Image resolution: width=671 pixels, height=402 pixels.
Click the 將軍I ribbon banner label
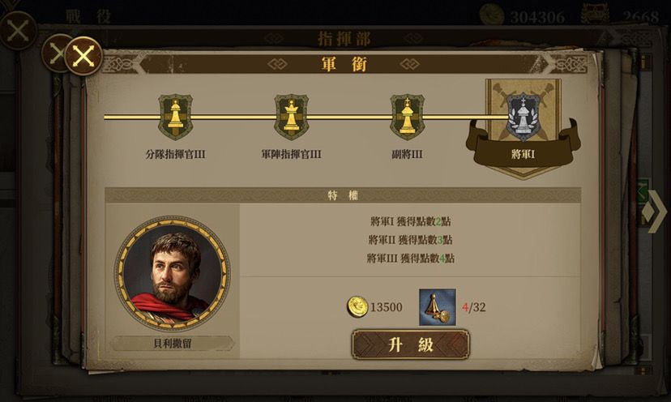(524, 154)
